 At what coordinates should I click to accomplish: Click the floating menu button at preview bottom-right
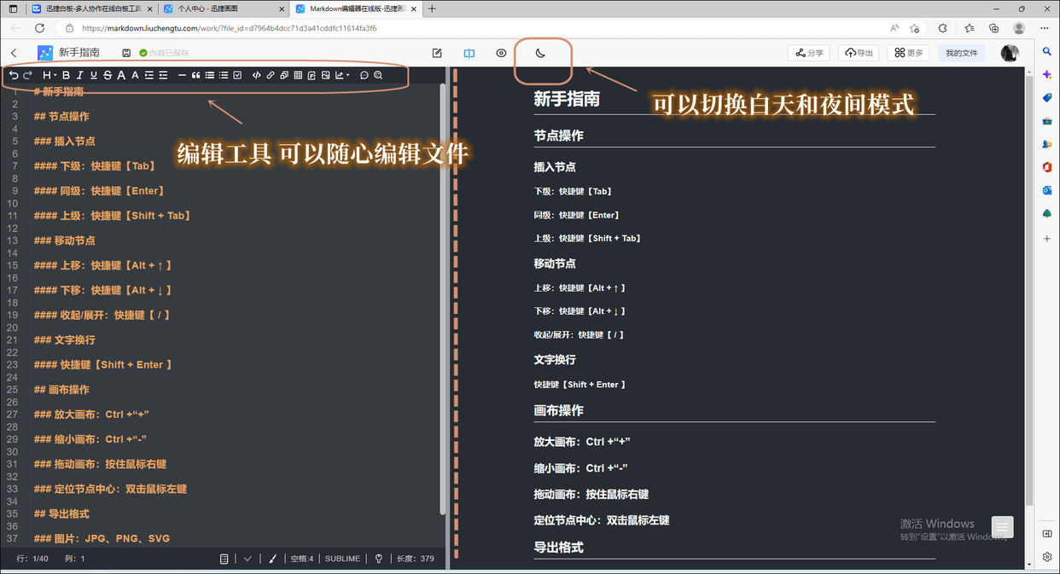(x=1003, y=527)
